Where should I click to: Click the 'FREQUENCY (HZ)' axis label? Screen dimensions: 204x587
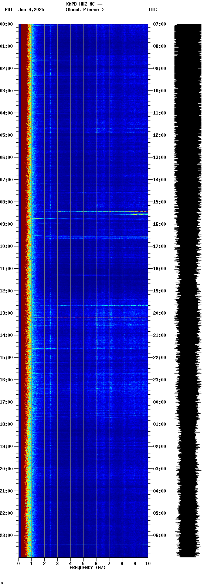click(x=88, y=568)
